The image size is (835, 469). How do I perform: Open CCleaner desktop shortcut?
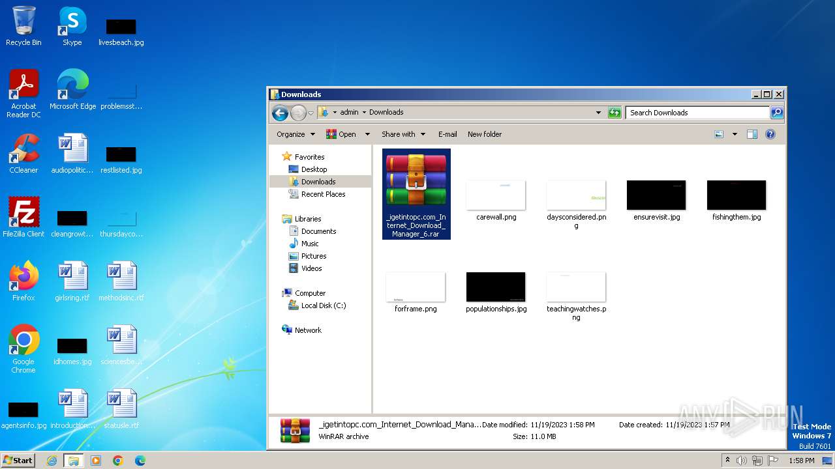click(x=23, y=154)
